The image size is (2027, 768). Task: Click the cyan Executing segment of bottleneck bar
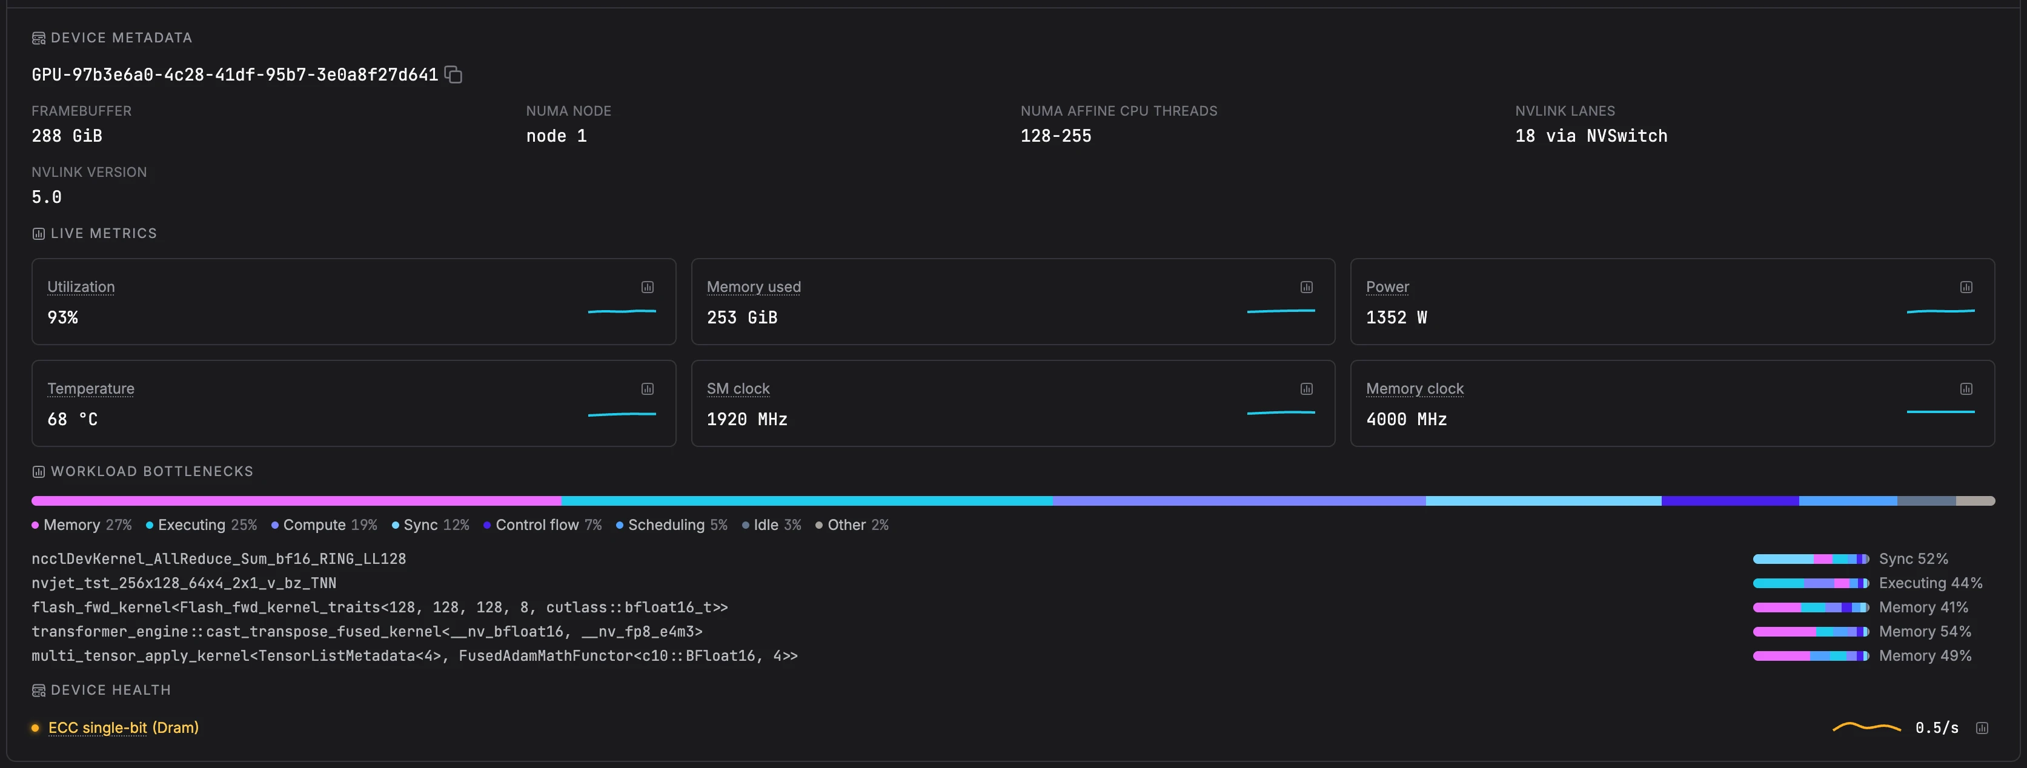point(806,500)
